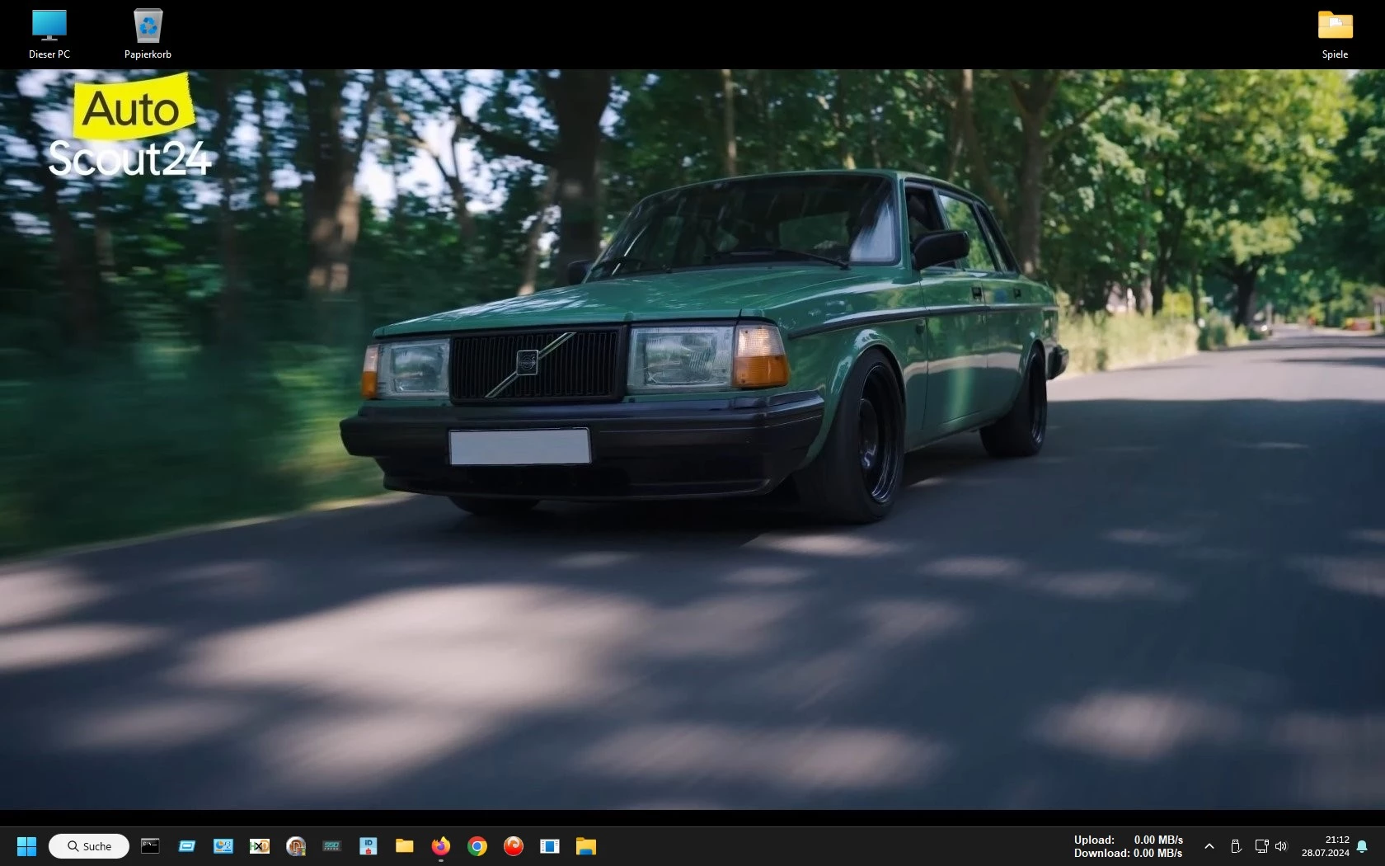Open the white blue-square taskbar app
The width and height of the screenshot is (1385, 866).
tap(549, 846)
